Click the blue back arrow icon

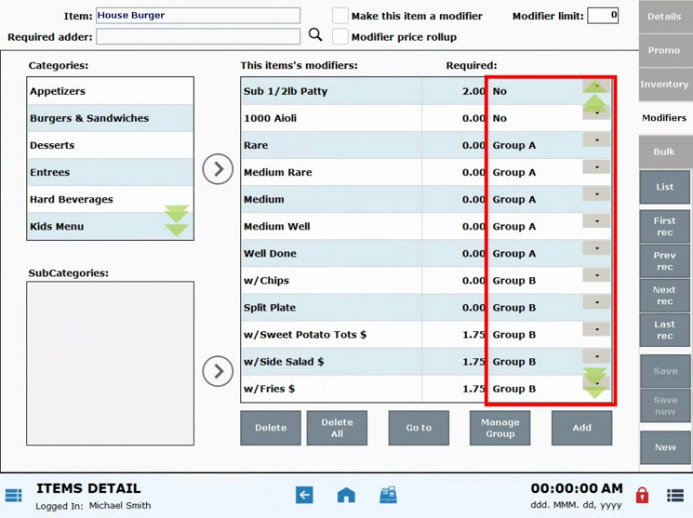coord(304,495)
